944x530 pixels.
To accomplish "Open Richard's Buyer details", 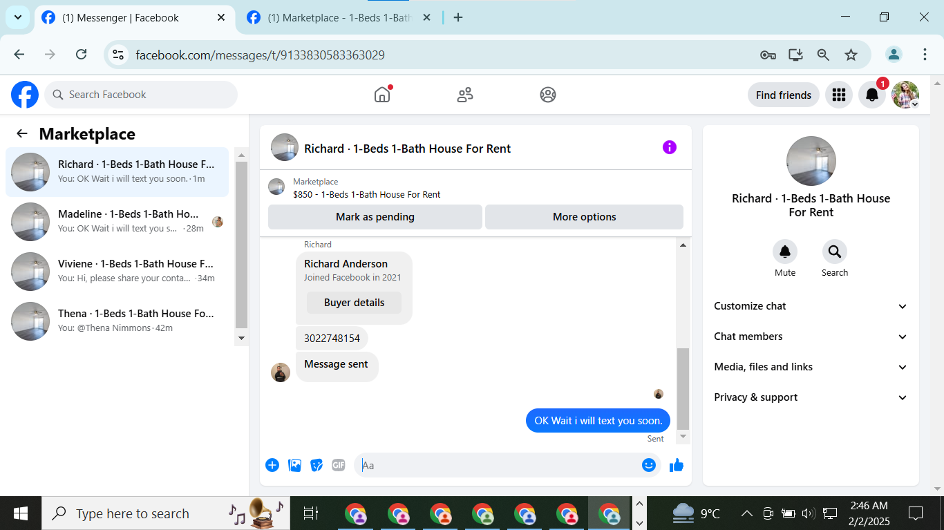I will [354, 303].
